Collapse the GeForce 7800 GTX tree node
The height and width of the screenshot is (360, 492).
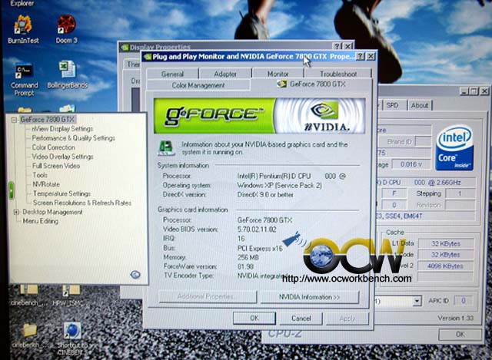(14, 120)
